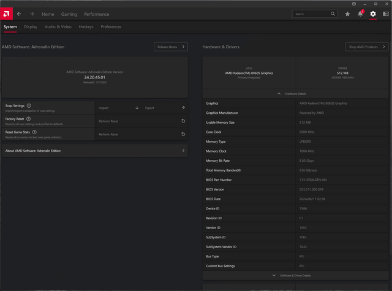The width and height of the screenshot is (392, 291).
Task: Export snapshot of settings
Action: pos(165,108)
